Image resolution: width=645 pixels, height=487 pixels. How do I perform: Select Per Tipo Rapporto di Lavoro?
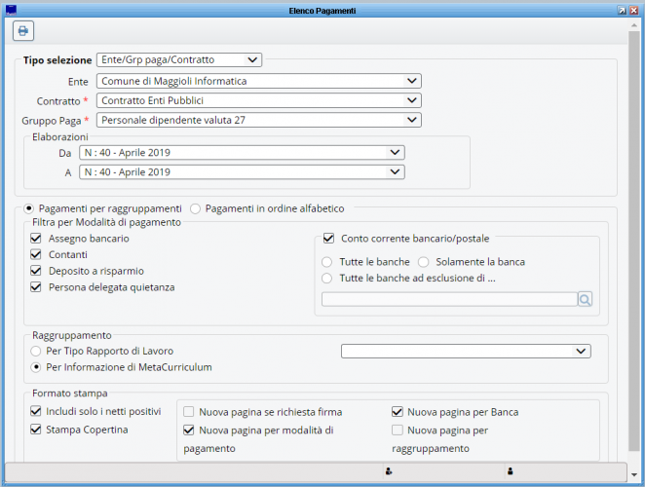point(37,350)
